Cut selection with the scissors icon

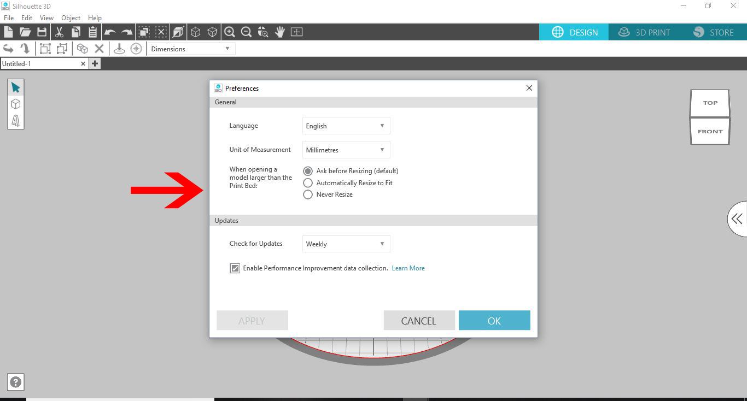tap(59, 32)
